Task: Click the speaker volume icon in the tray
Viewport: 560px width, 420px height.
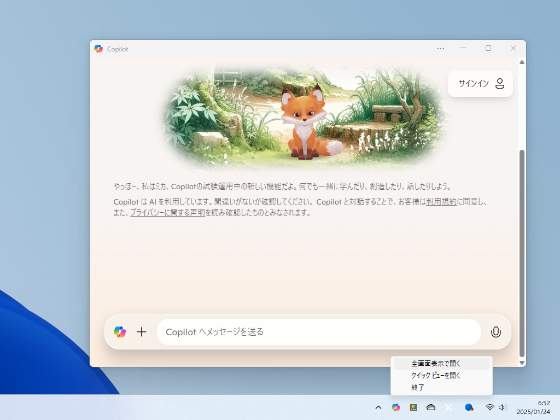Action: coord(502,407)
